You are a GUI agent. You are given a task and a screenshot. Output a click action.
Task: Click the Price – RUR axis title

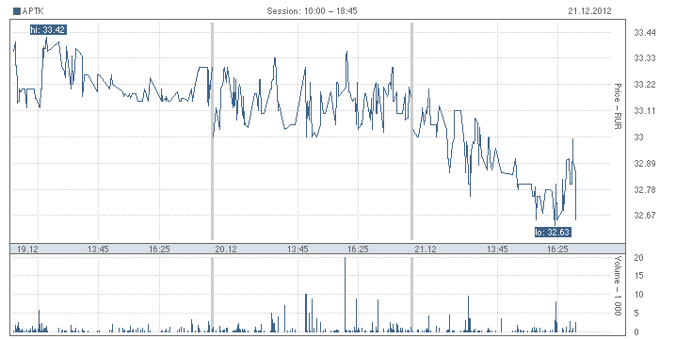618,106
